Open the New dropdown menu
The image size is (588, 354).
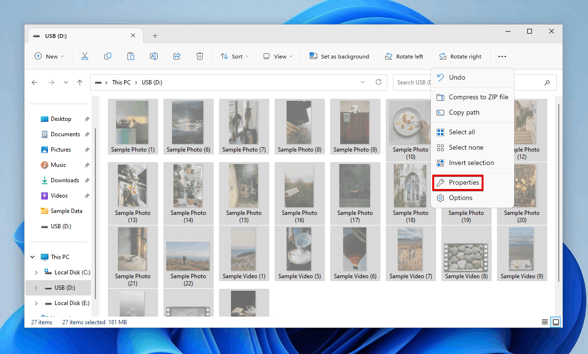[49, 57]
